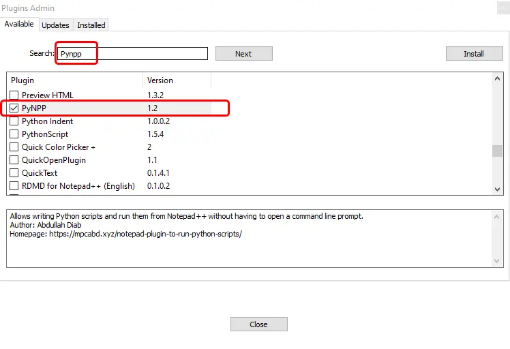This screenshot has width=510, height=349.
Task: Enable the Python Indent checkbox
Action: click(14, 121)
